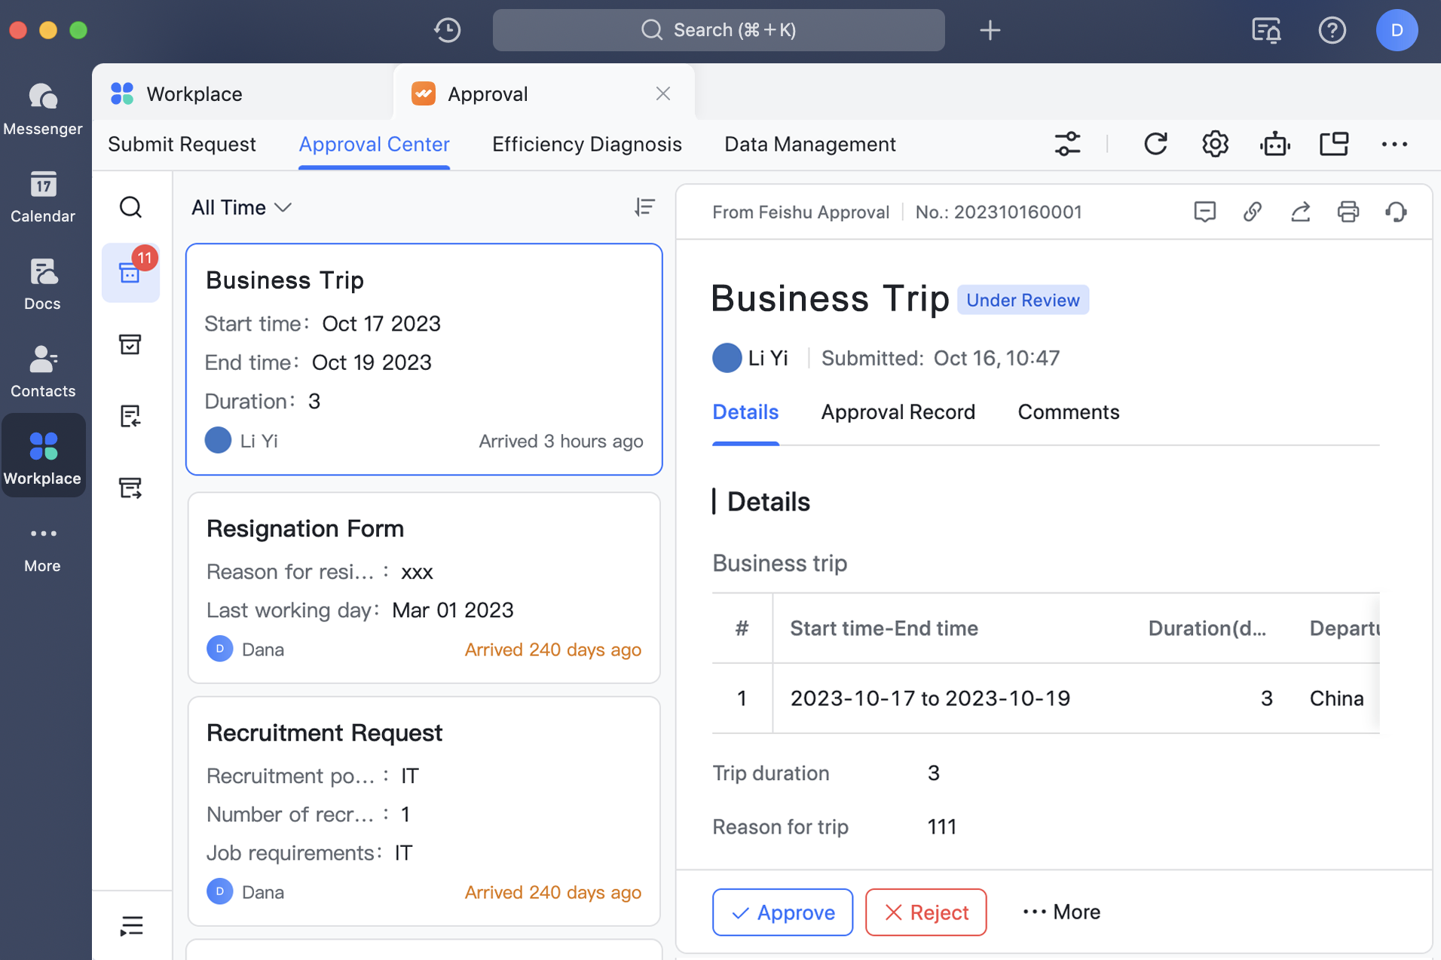Open the ellipsis menu in the toolbar
This screenshot has width=1441, height=960.
point(1395,143)
